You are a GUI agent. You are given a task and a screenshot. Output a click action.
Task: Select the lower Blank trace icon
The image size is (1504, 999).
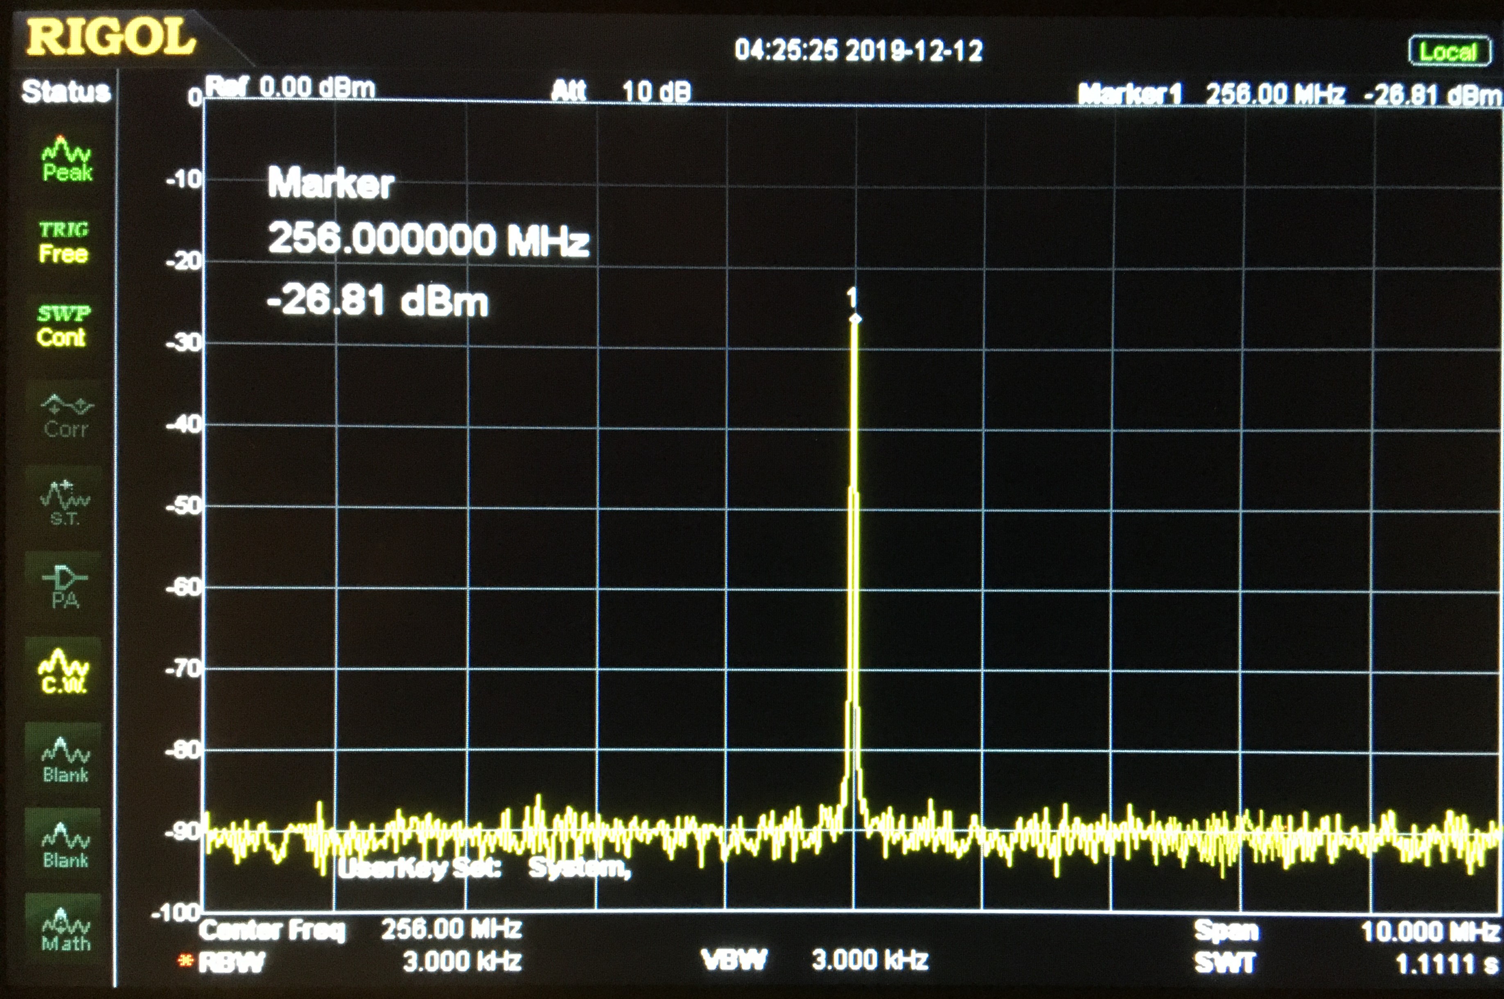point(65,846)
